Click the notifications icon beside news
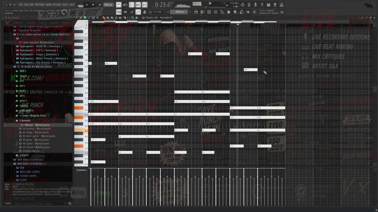The height and width of the screenshot is (212, 378). [282, 12]
